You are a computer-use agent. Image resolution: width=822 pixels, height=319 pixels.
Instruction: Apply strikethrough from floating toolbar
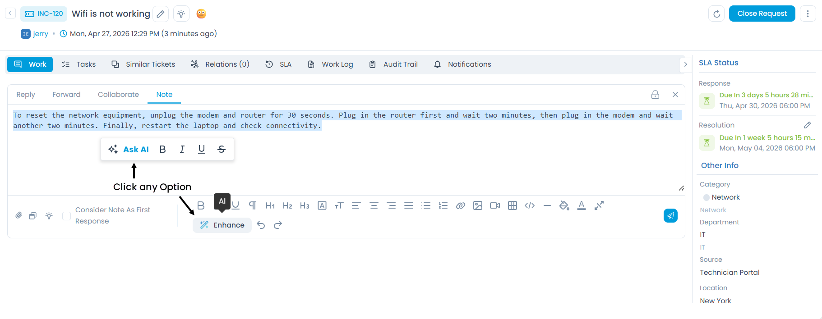point(221,150)
